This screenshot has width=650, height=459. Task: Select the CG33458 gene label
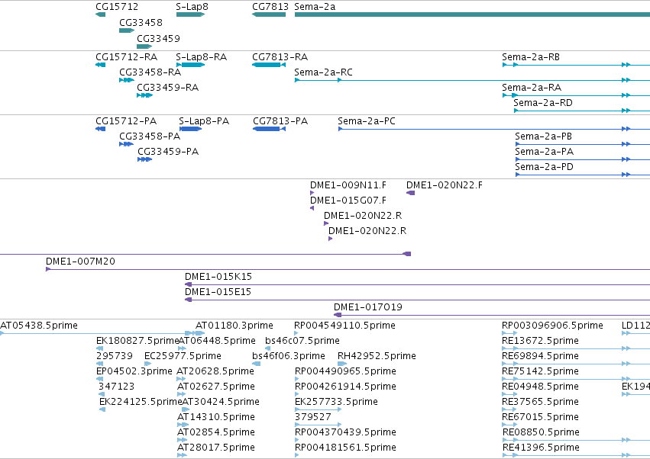tap(141, 23)
